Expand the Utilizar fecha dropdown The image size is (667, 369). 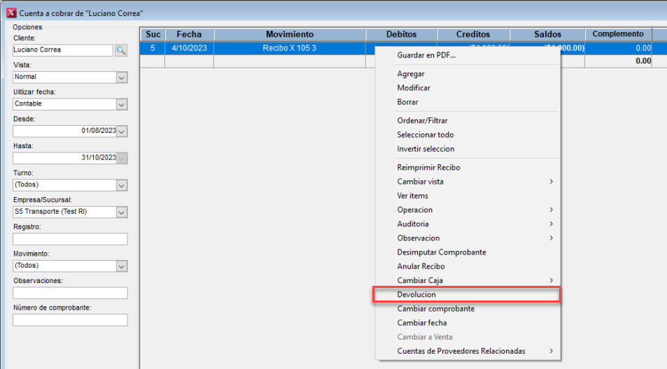tap(122, 104)
